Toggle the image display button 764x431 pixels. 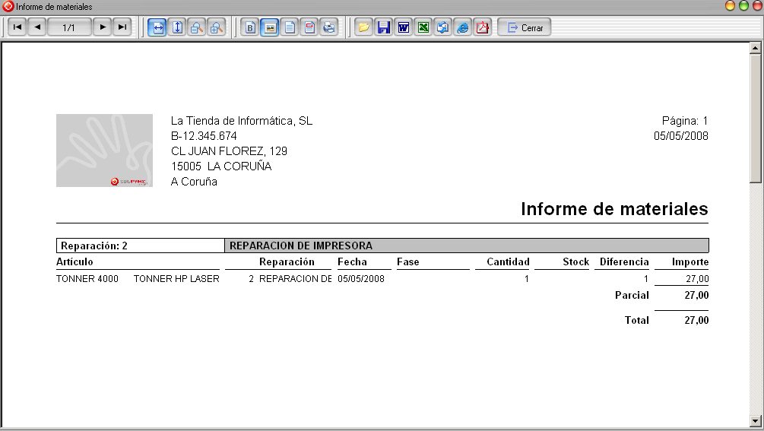click(x=270, y=27)
